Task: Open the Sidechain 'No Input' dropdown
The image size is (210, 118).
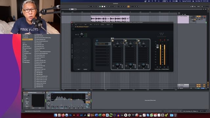Action: [27, 95]
